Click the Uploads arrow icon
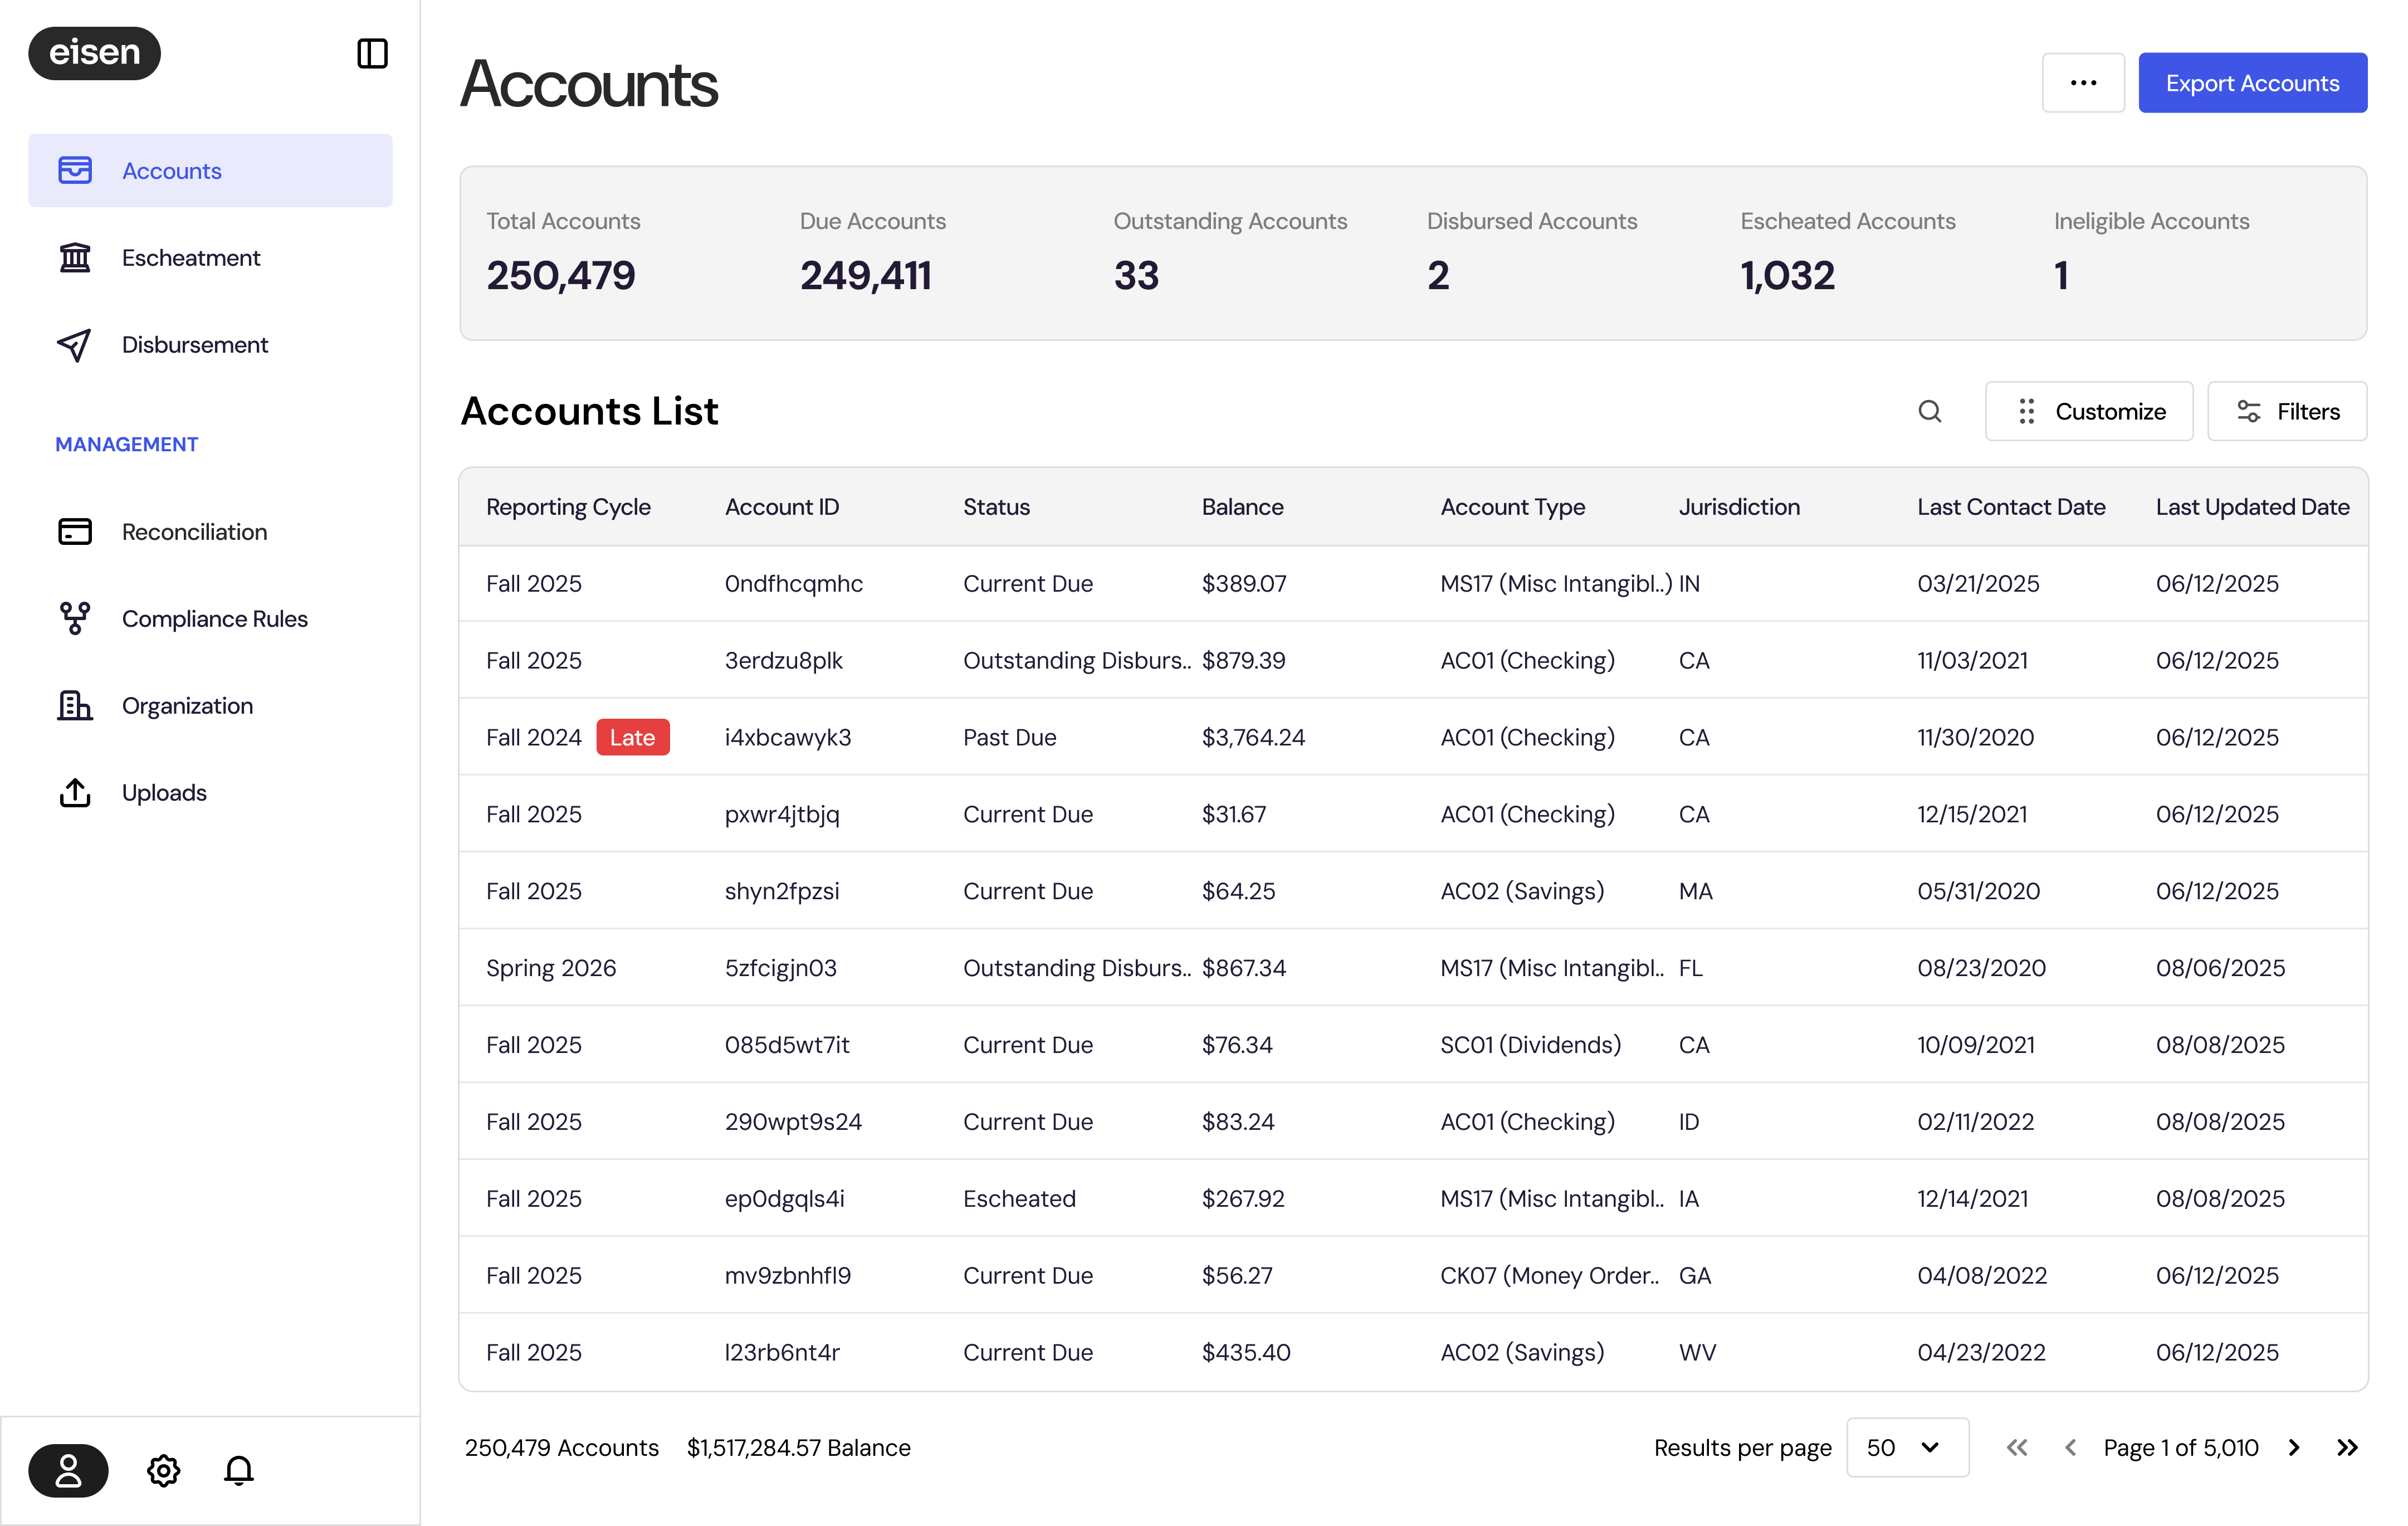The height and width of the screenshot is (1526, 2408). (75, 793)
